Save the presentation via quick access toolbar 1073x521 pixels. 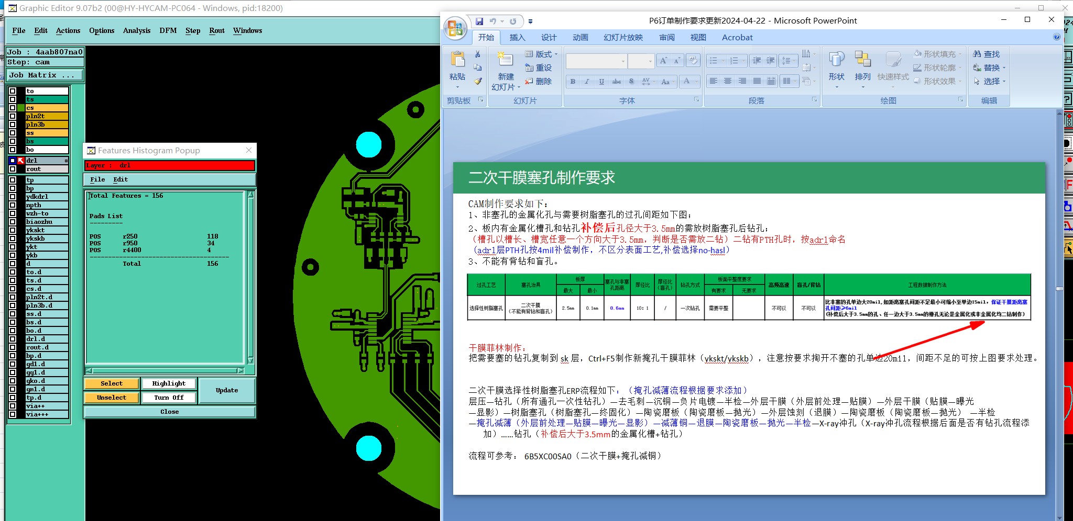coord(479,21)
